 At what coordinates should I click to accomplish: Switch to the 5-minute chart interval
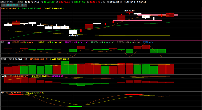[4, 5]
